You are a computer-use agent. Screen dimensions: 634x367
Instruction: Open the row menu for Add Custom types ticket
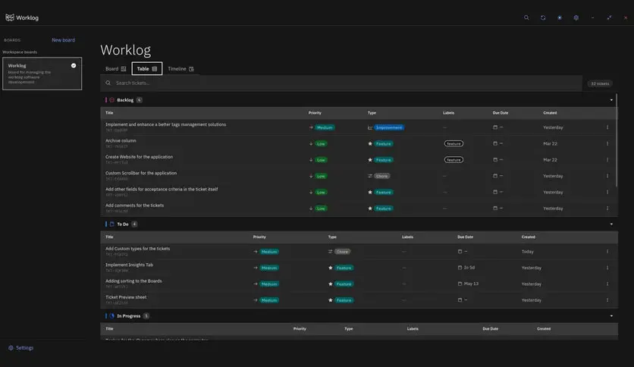pos(607,252)
